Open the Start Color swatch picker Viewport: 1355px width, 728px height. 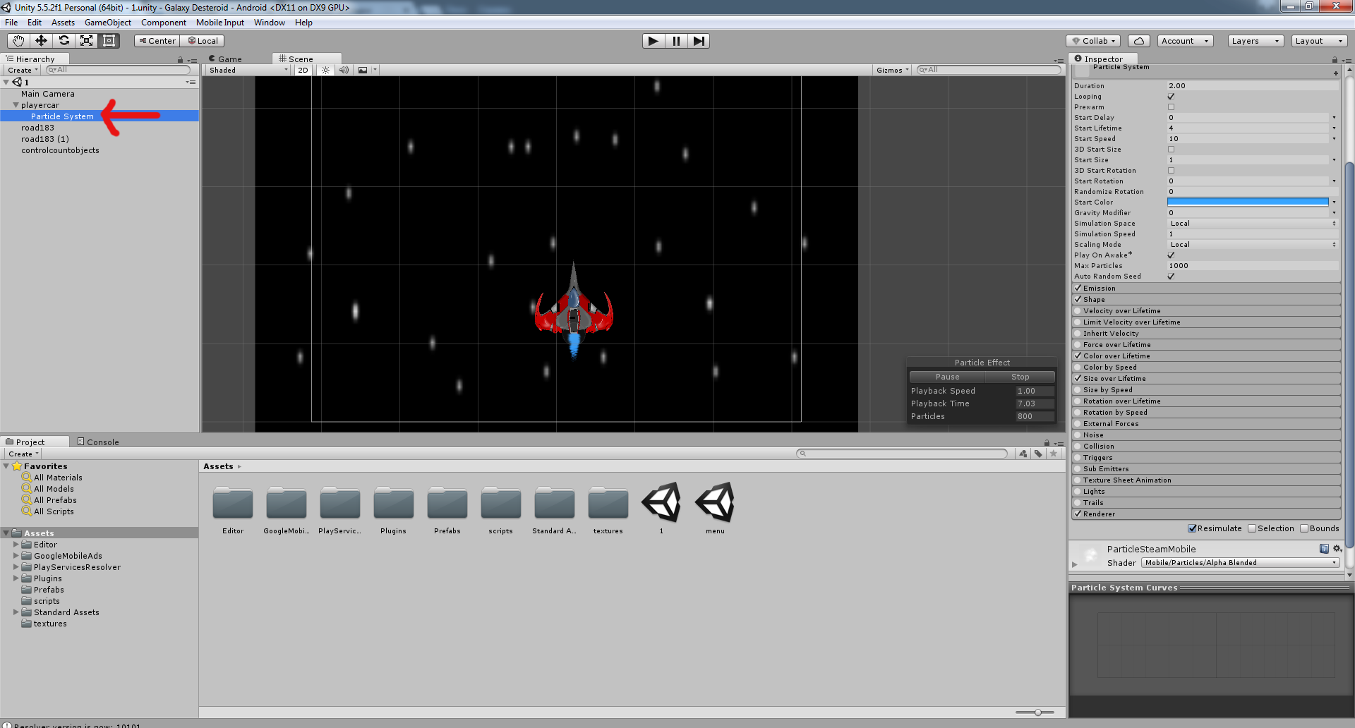[1248, 202]
